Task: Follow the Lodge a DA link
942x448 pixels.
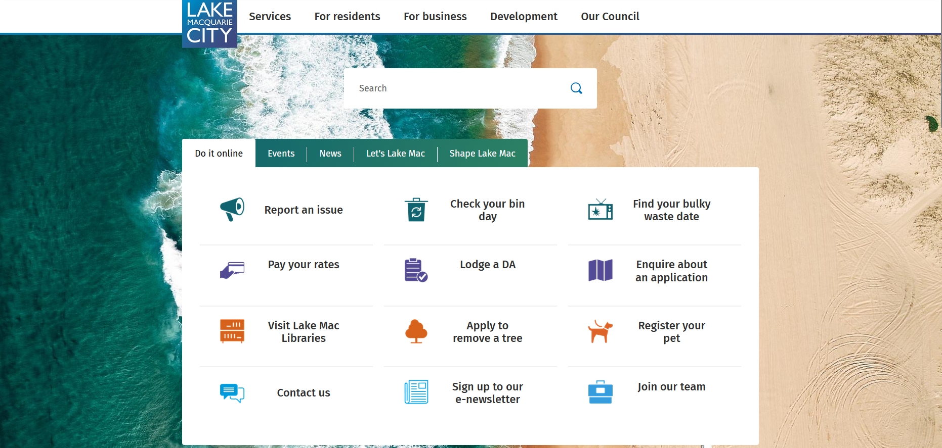Action: [x=488, y=265]
